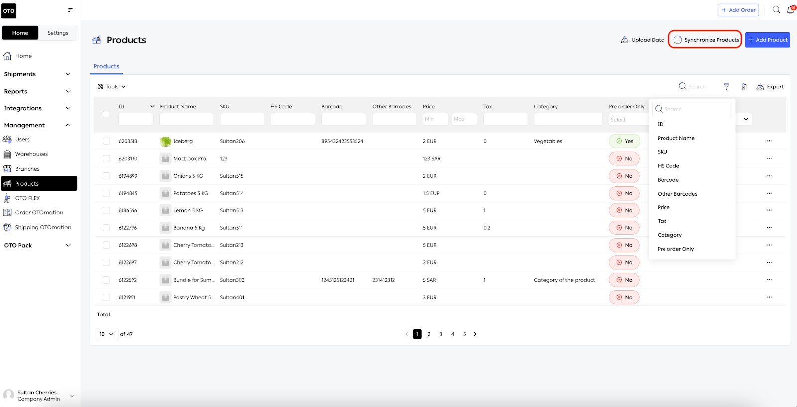Click the column list Search field
797x407 pixels.
pyautogui.click(x=692, y=109)
